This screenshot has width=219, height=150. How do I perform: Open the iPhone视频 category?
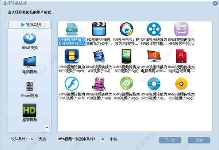click(30, 89)
